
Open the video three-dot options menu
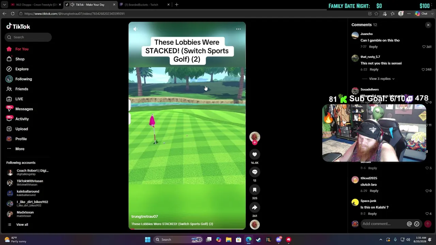point(238,29)
